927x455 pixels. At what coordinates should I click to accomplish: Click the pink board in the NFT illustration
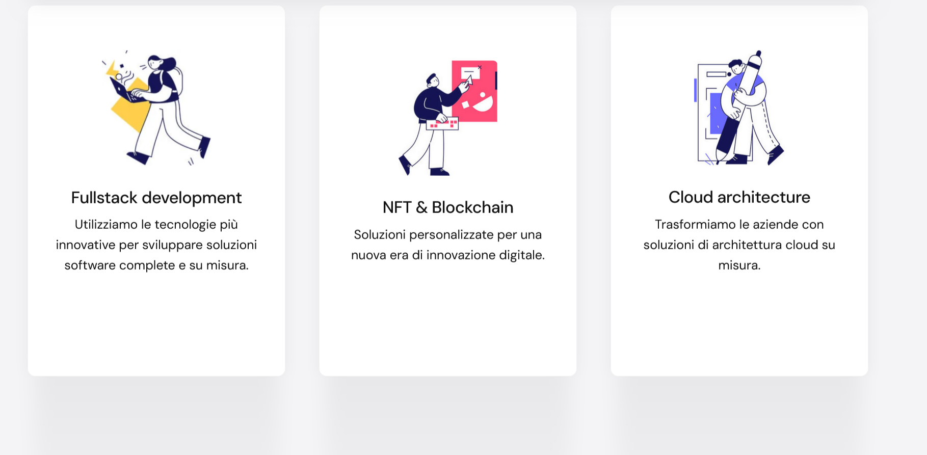(x=474, y=91)
